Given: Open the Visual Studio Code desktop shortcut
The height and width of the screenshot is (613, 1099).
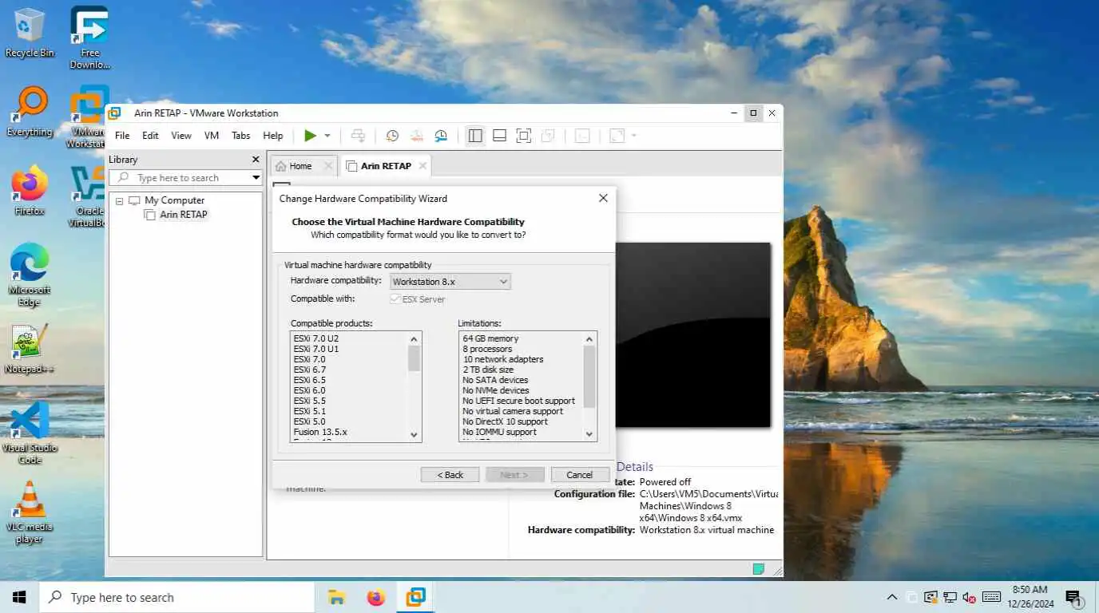Looking at the screenshot, I should tap(30, 433).
